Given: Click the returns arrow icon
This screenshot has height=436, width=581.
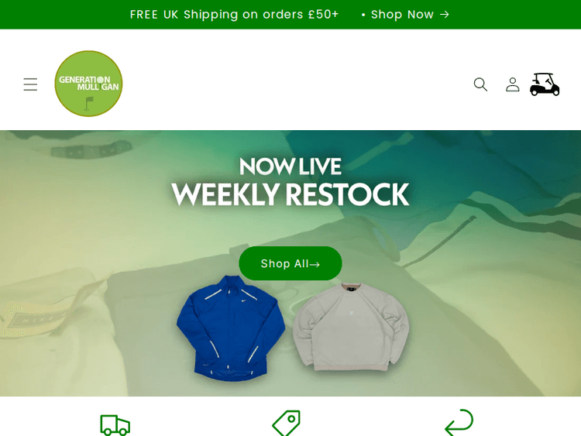Looking at the screenshot, I should 459,422.
